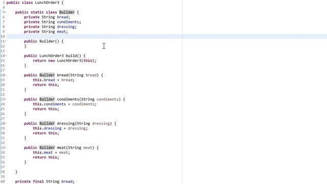Image resolution: width=327 pixels, height=184 pixels.
Task: Click the dressing field on line 8
Action: 66,27
